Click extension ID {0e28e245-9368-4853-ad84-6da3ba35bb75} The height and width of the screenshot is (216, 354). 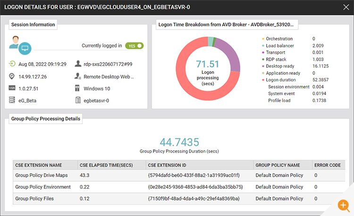point(195,187)
